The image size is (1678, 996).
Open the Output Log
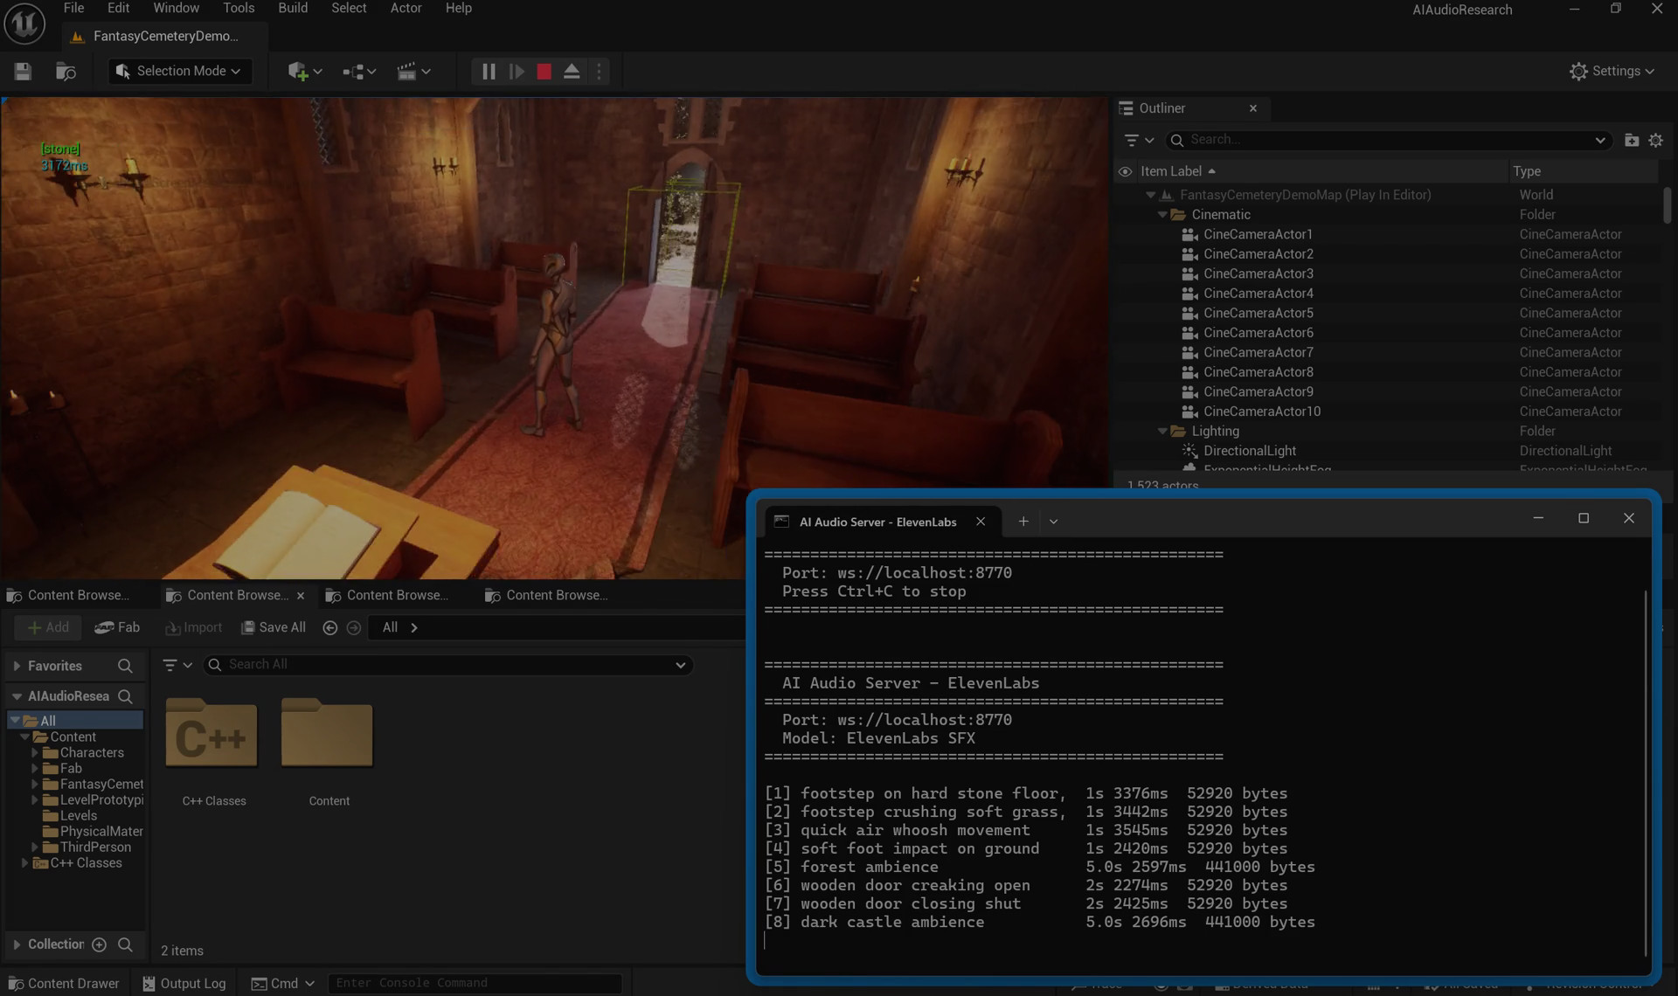tap(184, 984)
